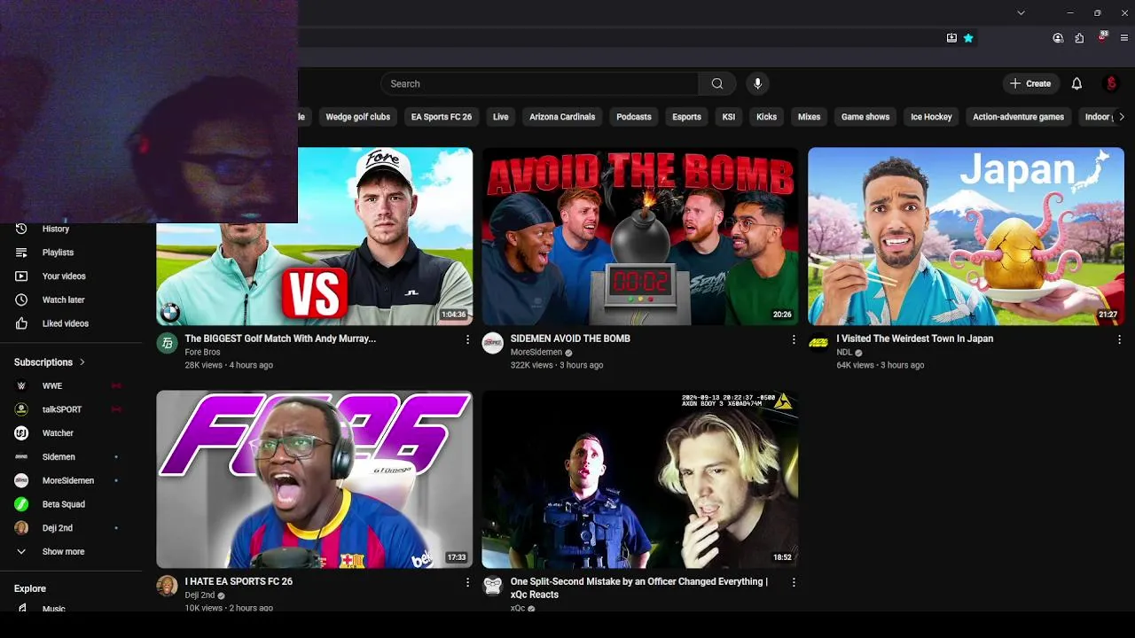
Task: Click the Deji 2nd avatar under FC 26 video
Action: point(168,586)
